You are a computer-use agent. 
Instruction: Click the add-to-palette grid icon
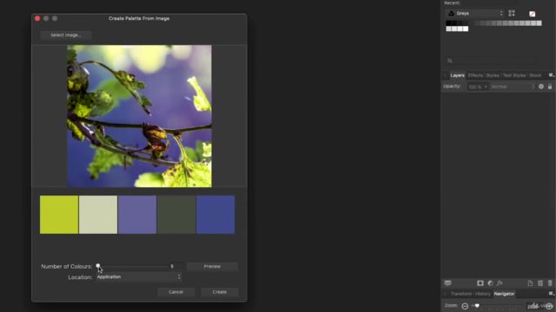tap(512, 14)
